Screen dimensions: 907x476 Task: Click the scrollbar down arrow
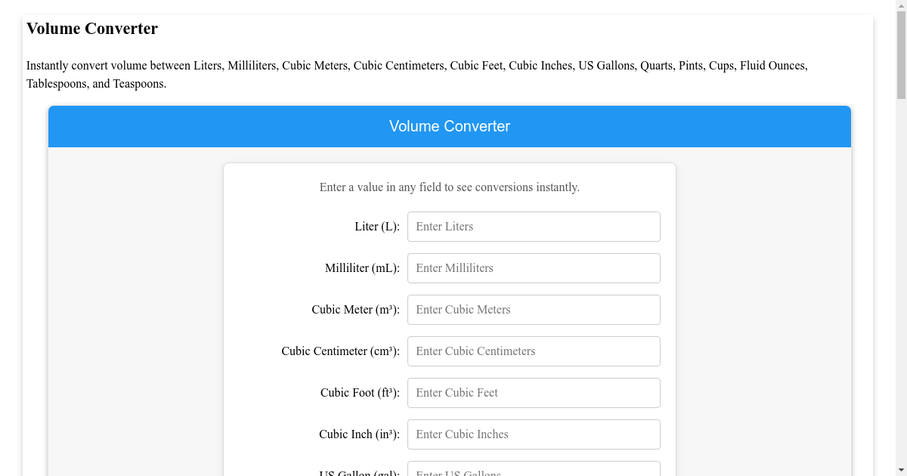pos(901,470)
